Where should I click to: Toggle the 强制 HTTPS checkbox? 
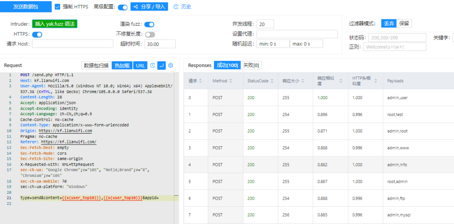coord(57,7)
